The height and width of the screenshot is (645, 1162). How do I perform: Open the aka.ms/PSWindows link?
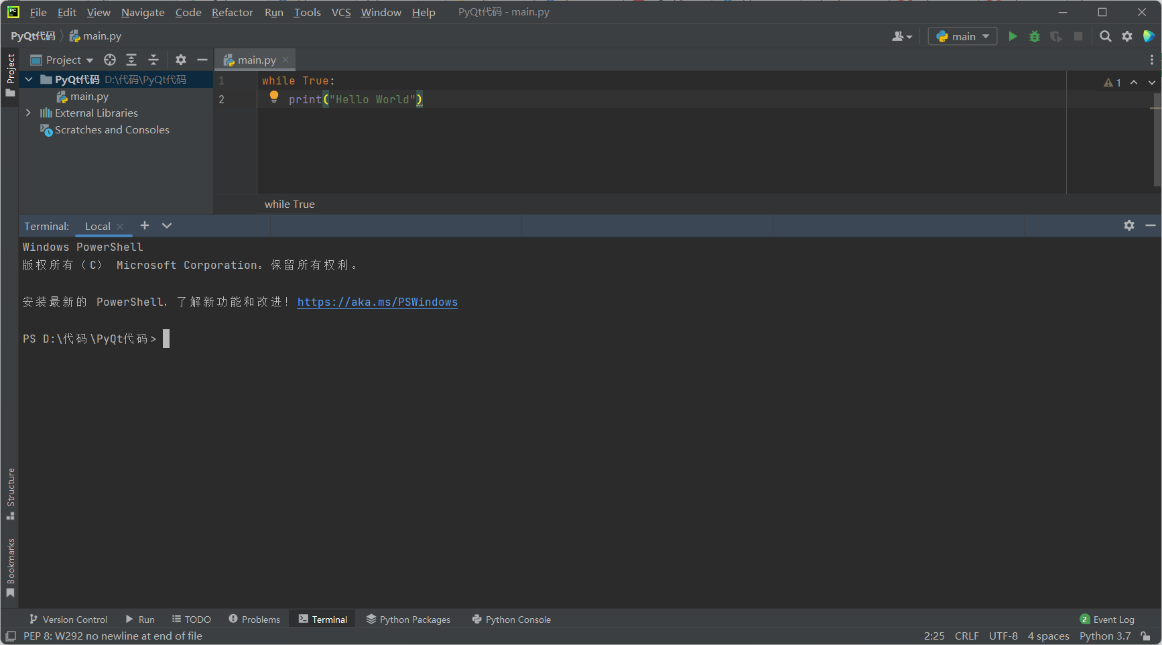click(x=377, y=302)
